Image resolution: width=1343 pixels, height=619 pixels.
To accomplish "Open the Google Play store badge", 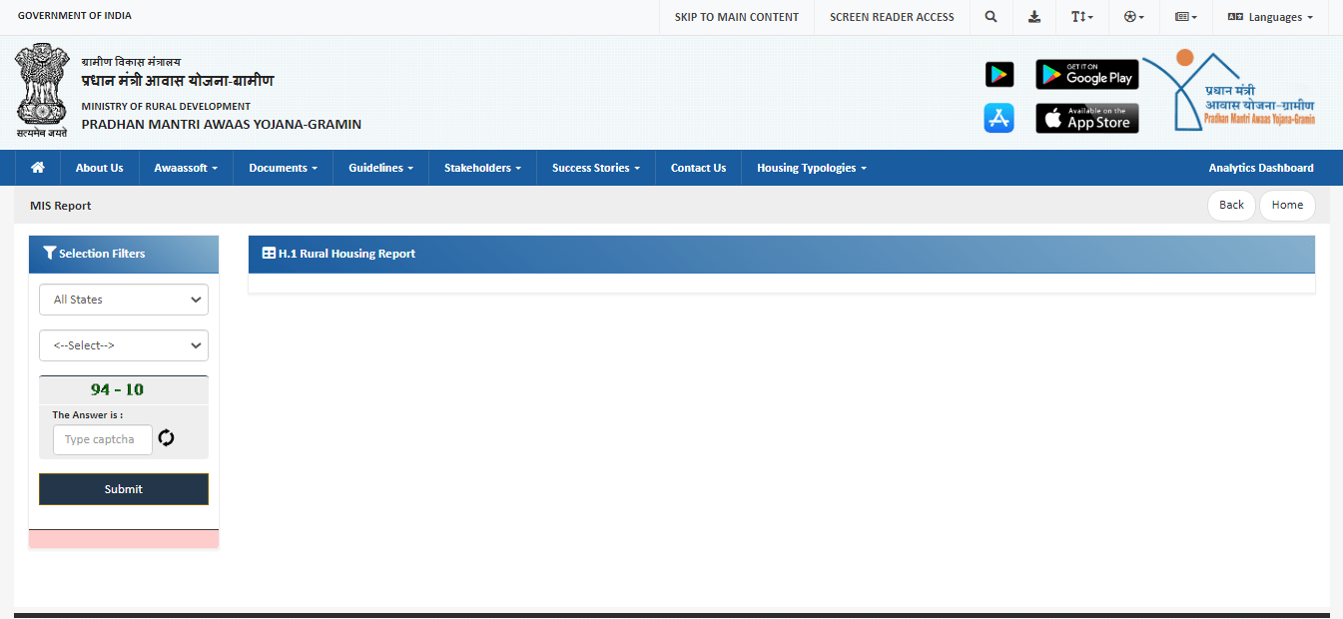I will [x=1086, y=75].
